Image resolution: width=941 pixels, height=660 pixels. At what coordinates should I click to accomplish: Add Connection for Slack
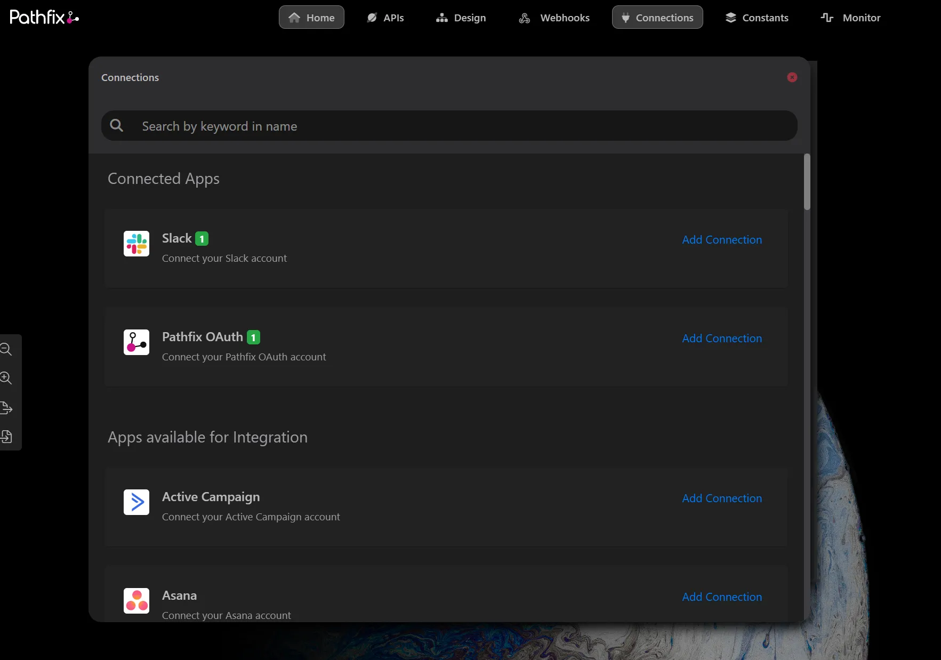(x=722, y=240)
